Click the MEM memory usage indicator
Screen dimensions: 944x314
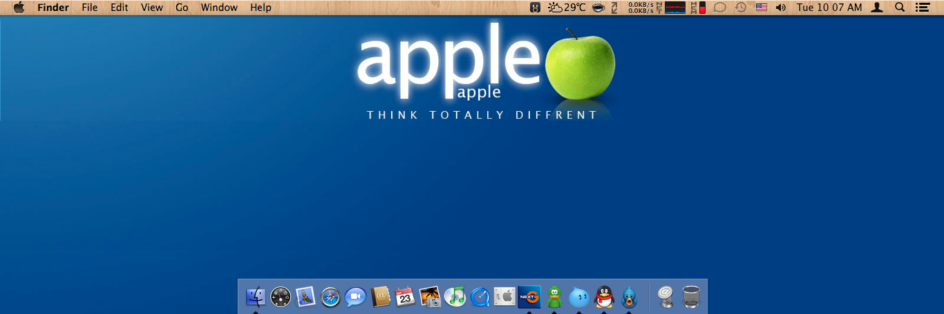click(x=699, y=8)
